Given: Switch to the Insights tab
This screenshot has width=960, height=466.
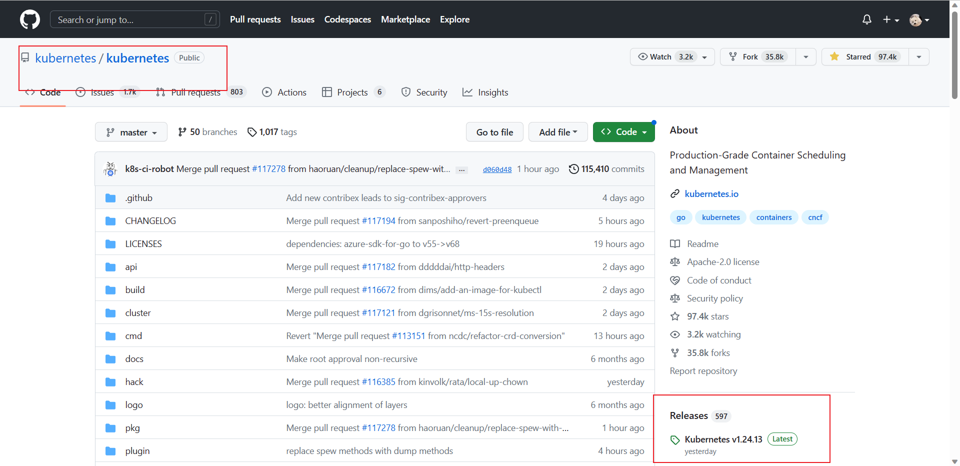Looking at the screenshot, I should (485, 92).
